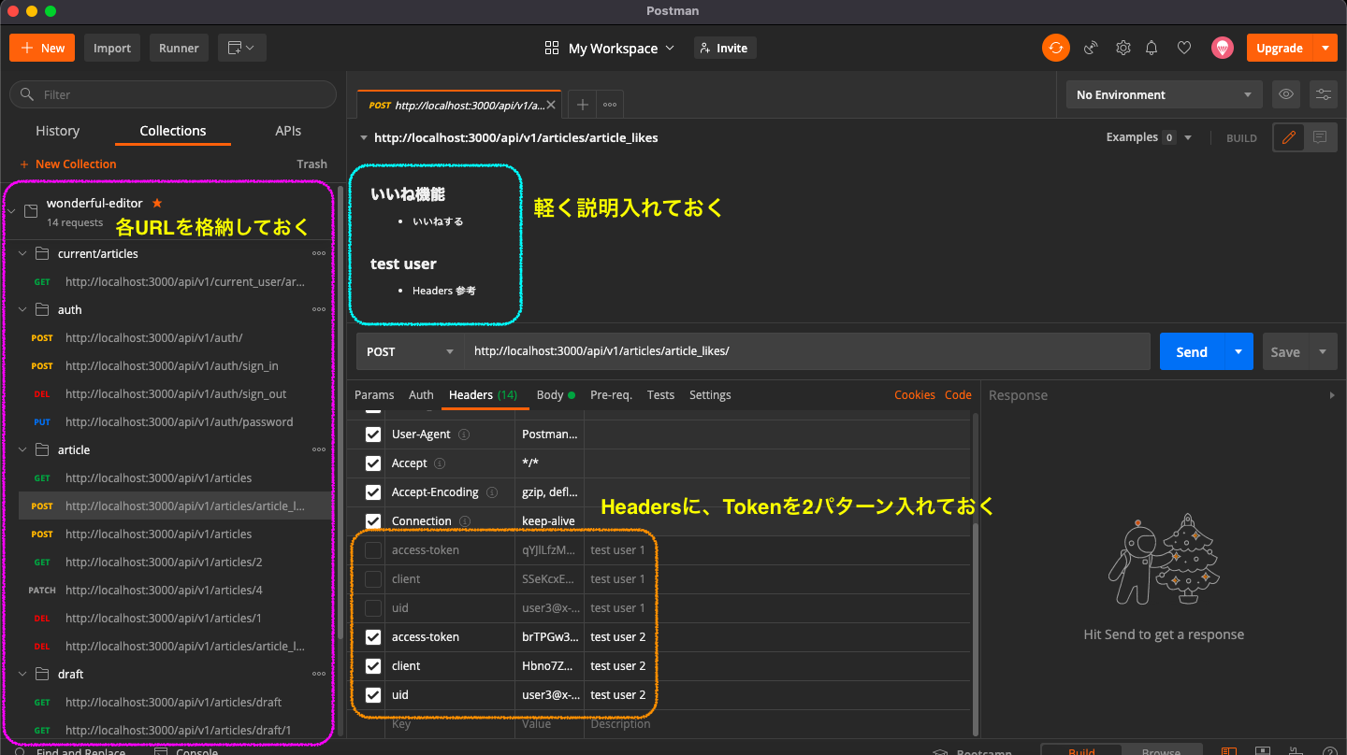Click the sync status icon
This screenshot has height=755, width=1347.
click(1055, 48)
